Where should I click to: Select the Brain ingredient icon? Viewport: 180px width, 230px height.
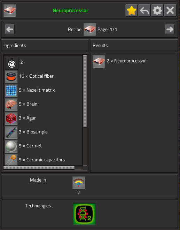[11, 105]
